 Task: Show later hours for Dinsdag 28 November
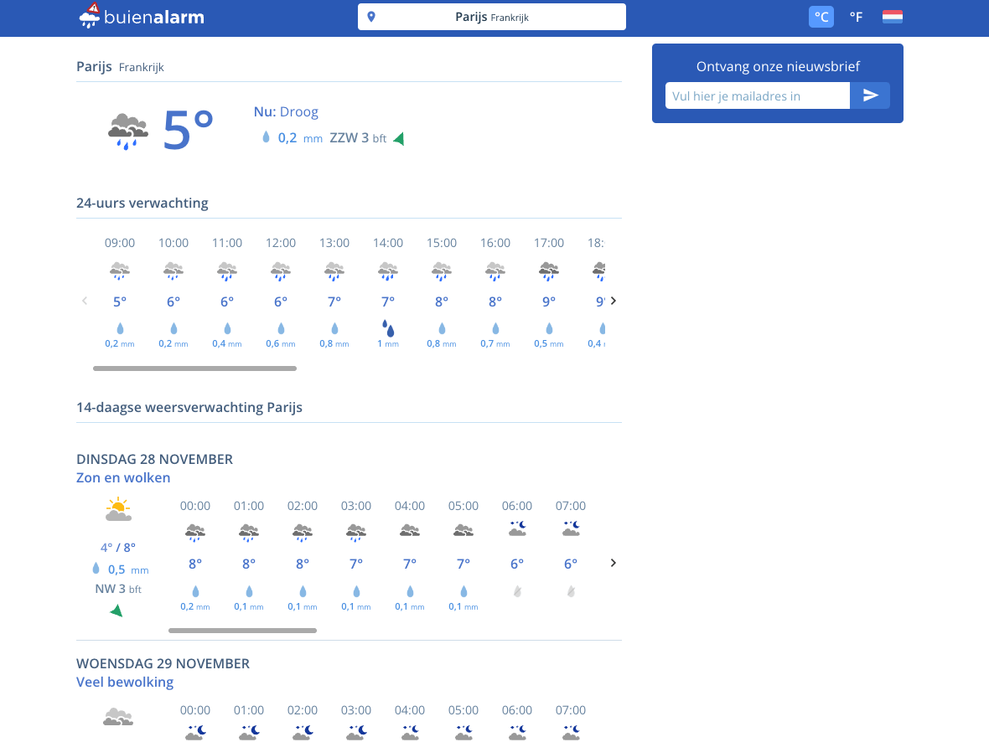point(613,563)
